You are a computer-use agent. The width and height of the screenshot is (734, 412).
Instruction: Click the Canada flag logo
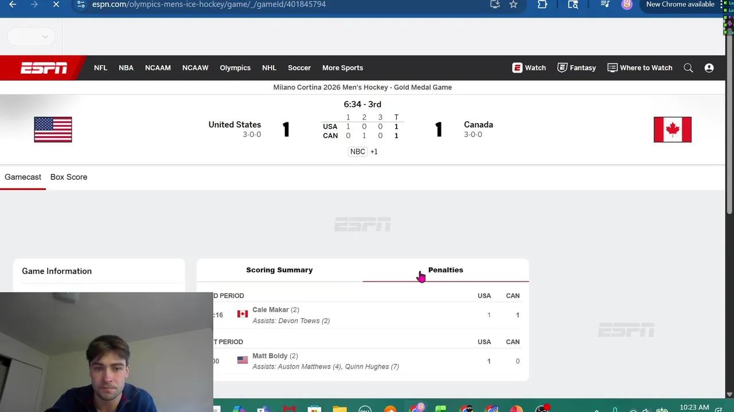point(673,129)
